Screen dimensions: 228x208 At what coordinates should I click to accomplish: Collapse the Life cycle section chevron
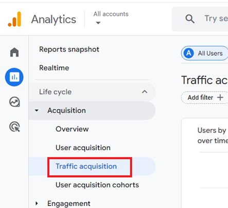tap(145, 92)
